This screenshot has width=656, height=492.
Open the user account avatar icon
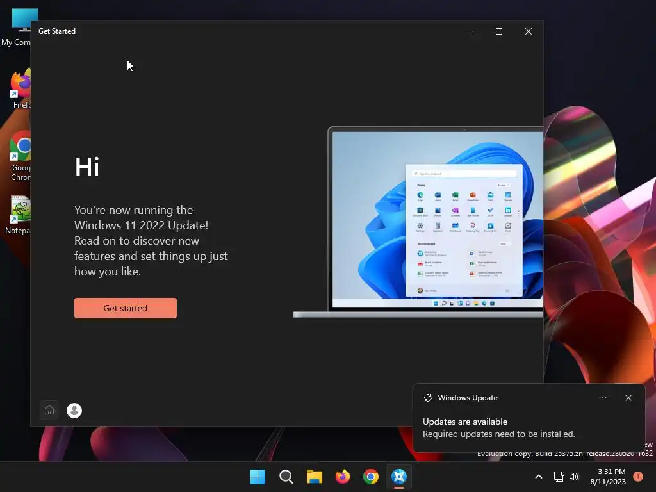(x=74, y=411)
